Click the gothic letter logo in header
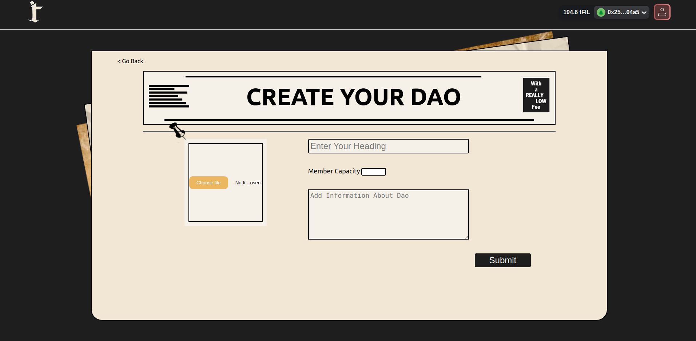696x341 pixels. 36,12
